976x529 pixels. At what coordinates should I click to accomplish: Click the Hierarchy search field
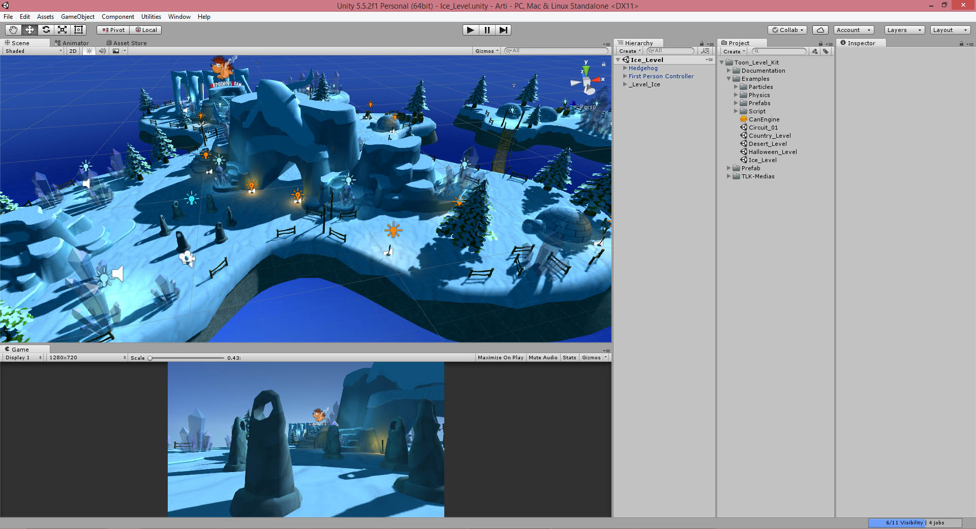click(x=670, y=51)
